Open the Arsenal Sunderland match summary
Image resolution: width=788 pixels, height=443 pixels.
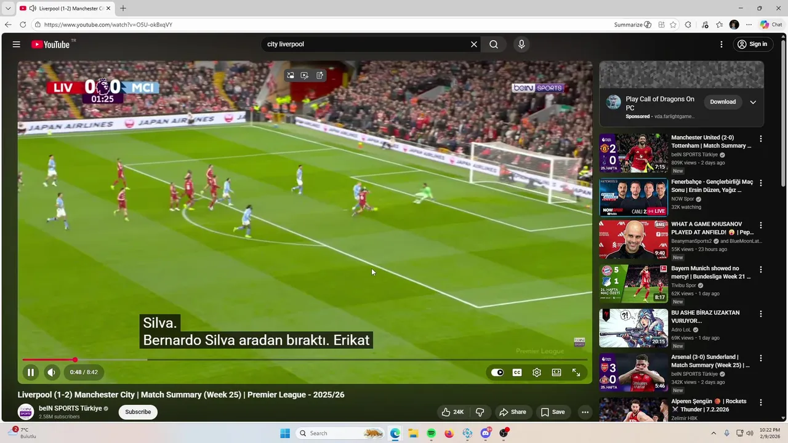point(633,372)
